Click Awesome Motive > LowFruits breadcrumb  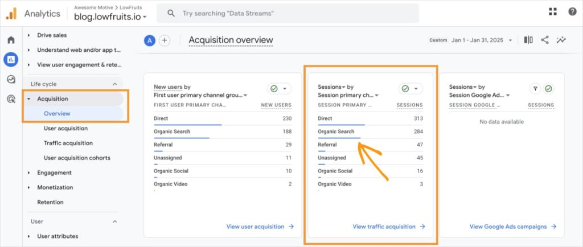[x=108, y=7]
